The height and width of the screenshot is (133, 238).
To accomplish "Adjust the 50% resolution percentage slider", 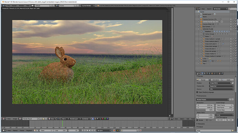I will click(x=205, y=110).
